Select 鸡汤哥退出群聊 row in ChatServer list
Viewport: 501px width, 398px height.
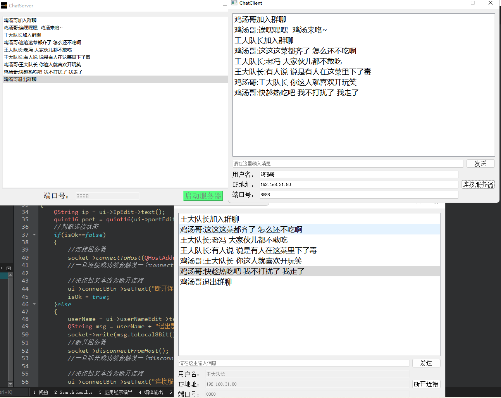point(115,79)
